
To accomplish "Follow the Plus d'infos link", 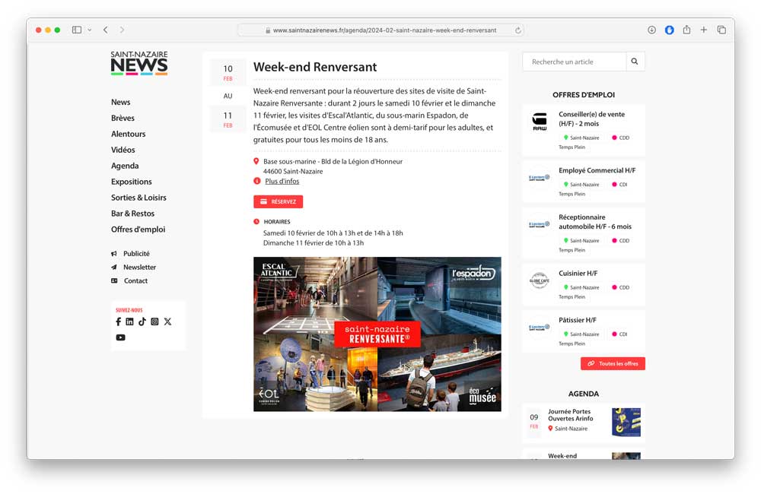I will coord(282,182).
